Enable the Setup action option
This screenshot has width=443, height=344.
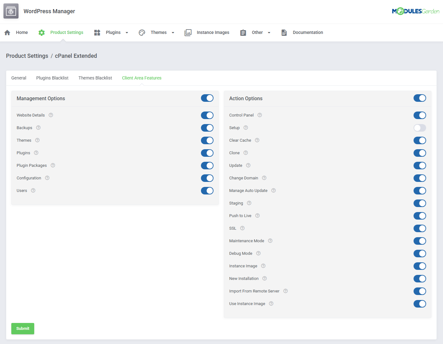point(420,128)
